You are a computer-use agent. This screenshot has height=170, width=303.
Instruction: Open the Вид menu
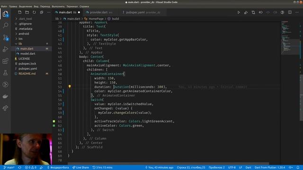tap(36, 6)
